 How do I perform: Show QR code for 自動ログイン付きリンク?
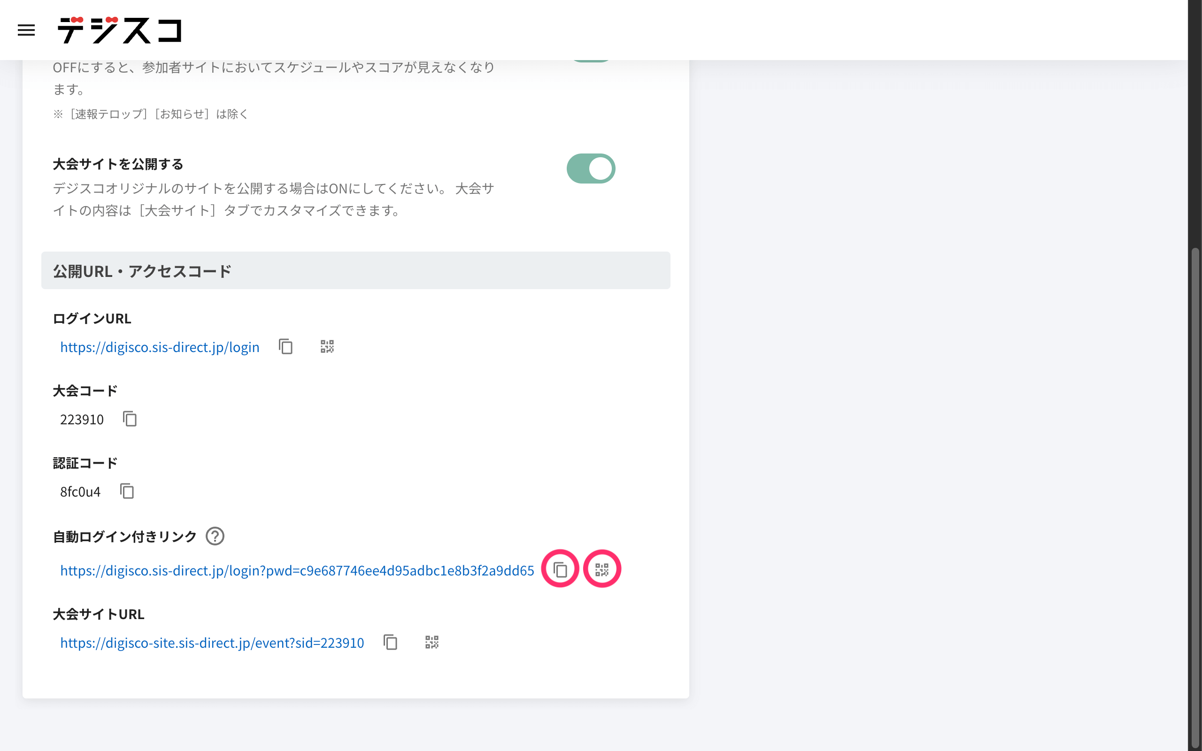[x=601, y=569]
